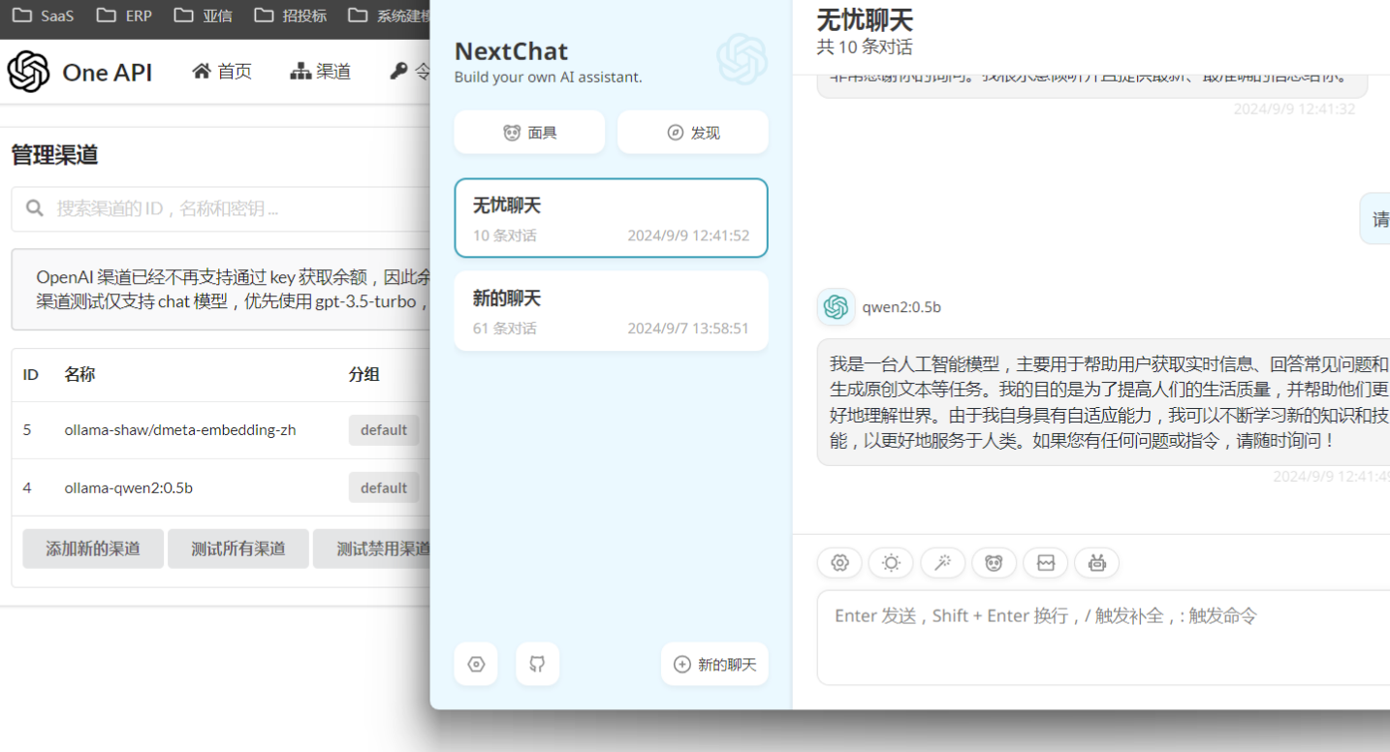
Task: Click the qwen2:0.5b bot avatar
Action: (x=836, y=307)
